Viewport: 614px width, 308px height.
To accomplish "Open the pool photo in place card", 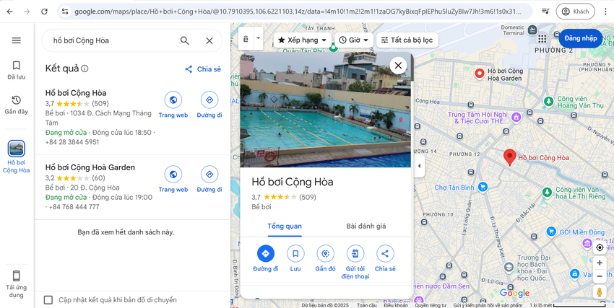I will (325, 110).
